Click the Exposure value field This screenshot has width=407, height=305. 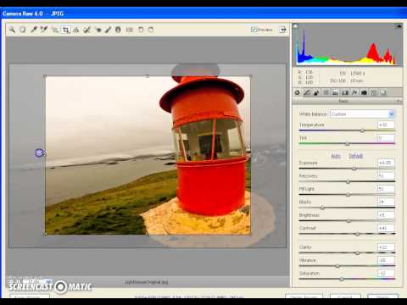386,163
